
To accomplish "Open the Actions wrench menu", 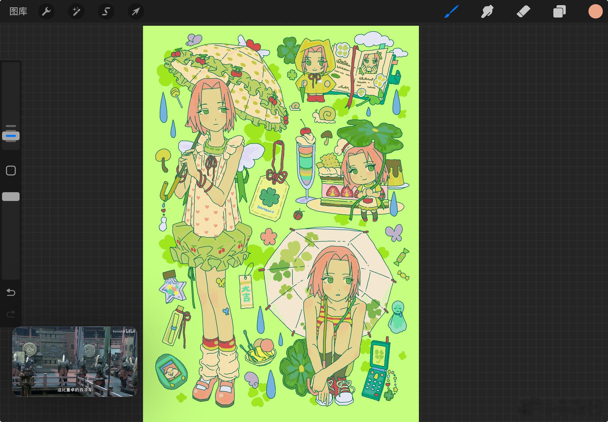I will point(46,11).
